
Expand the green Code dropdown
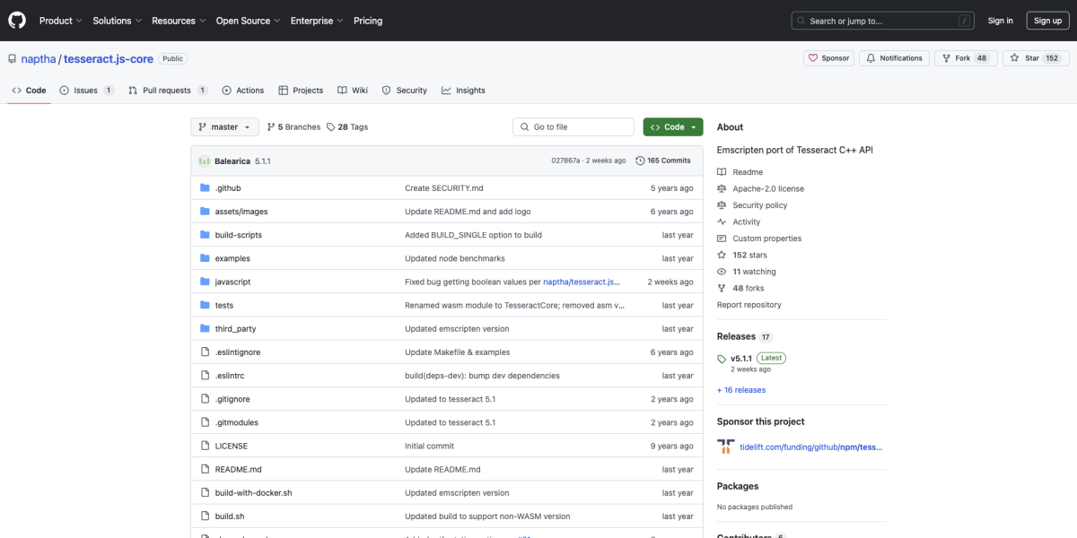(x=672, y=126)
